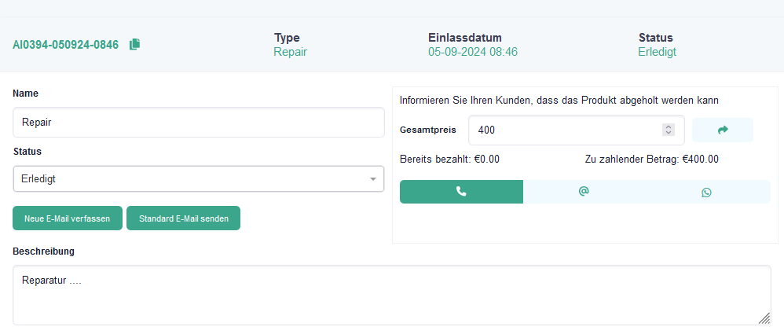Click Standard E-Mail senden
This screenshot has width=784, height=334.
[x=183, y=218]
